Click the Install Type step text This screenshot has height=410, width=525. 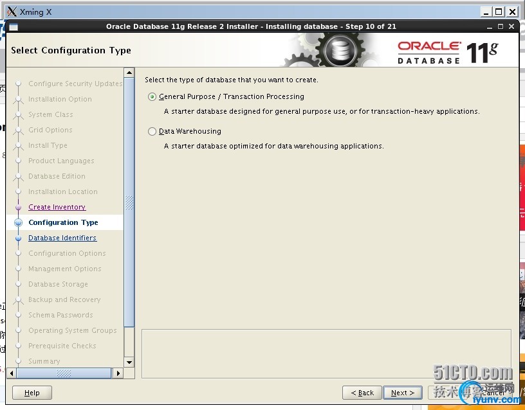point(48,145)
